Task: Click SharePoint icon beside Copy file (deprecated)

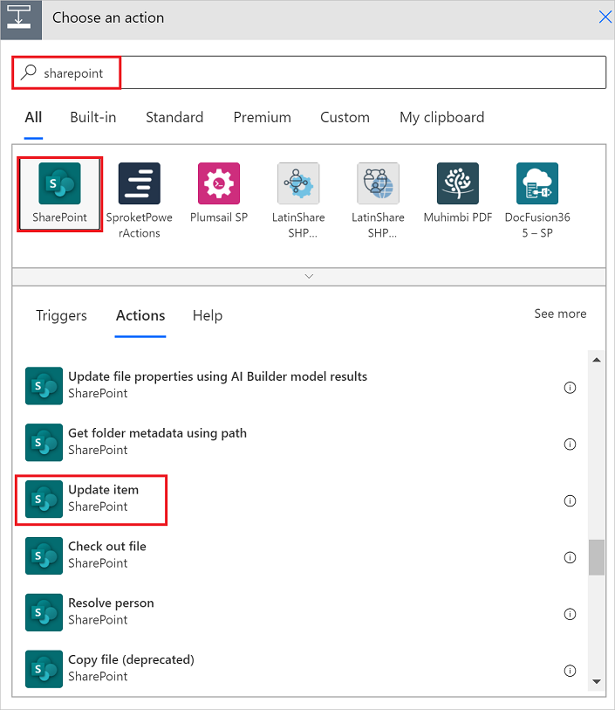Action: point(44,669)
